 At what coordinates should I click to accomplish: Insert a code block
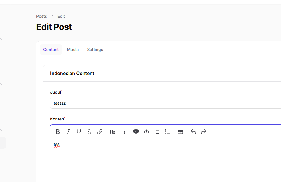(146, 132)
